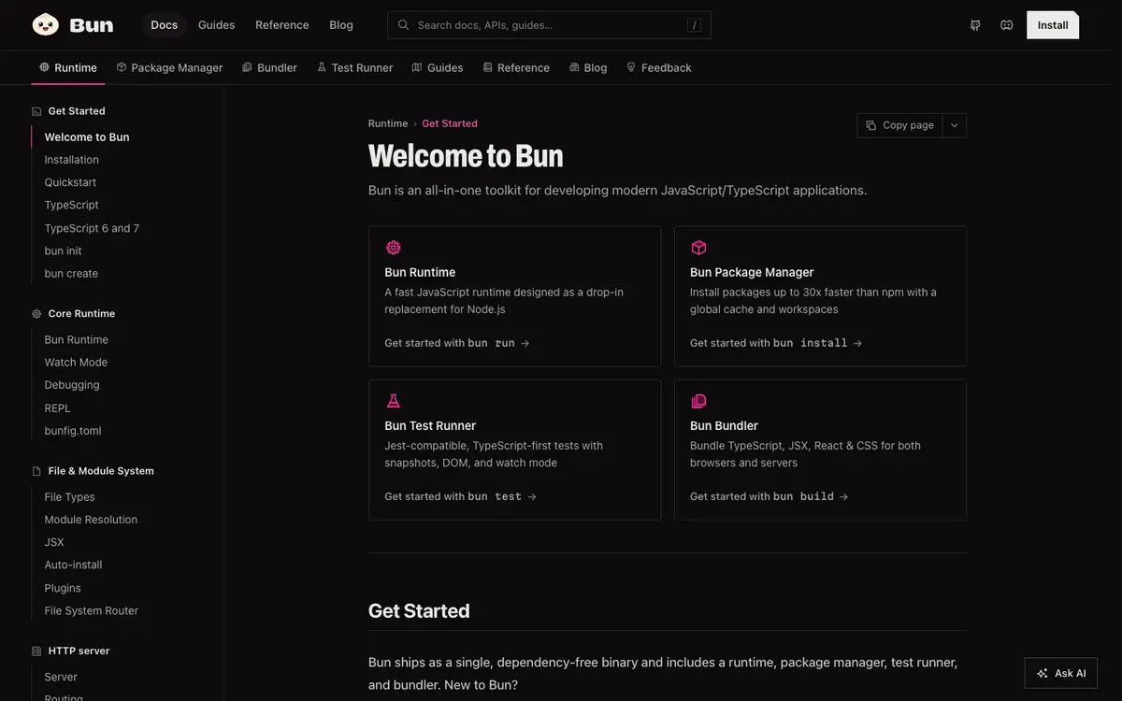The height and width of the screenshot is (701, 1122).
Task: Click the HTTP server sidebar section icon
Action: point(36,651)
